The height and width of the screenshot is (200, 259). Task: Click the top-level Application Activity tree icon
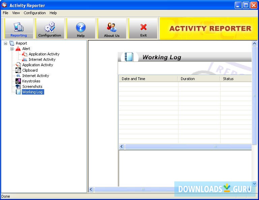18,65
